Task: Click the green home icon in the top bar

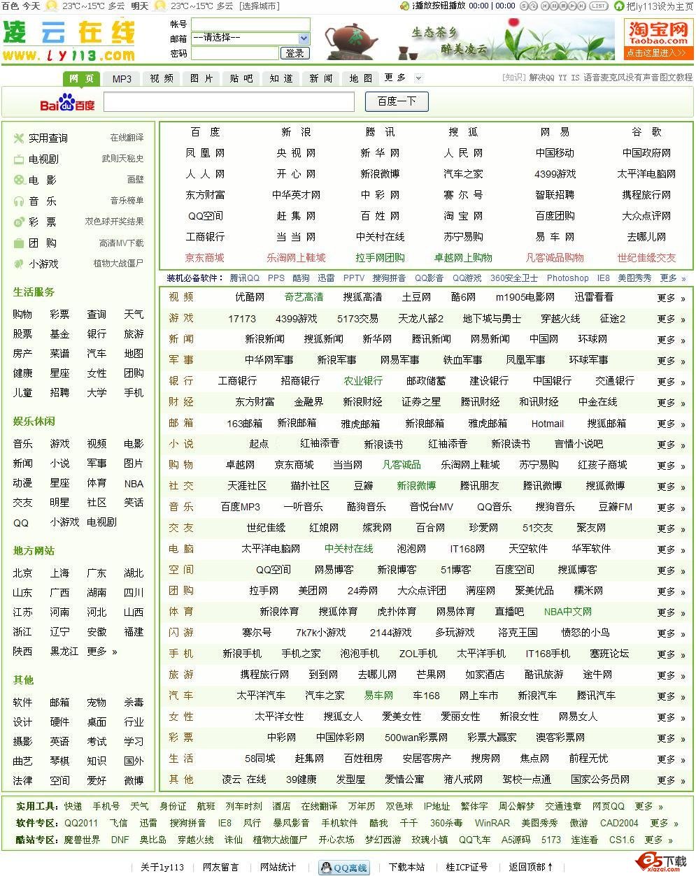Action: click(618, 6)
